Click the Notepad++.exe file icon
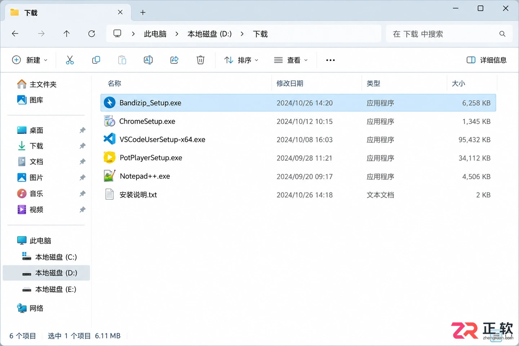This screenshot has height=346, width=519. point(110,176)
